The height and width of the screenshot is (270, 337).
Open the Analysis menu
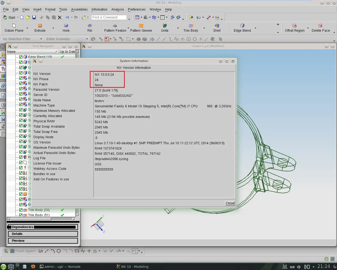tap(118, 9)
